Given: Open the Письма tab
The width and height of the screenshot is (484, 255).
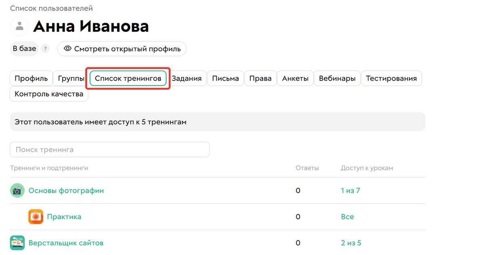Looking at the screenshot, I should tap(225, 78).
